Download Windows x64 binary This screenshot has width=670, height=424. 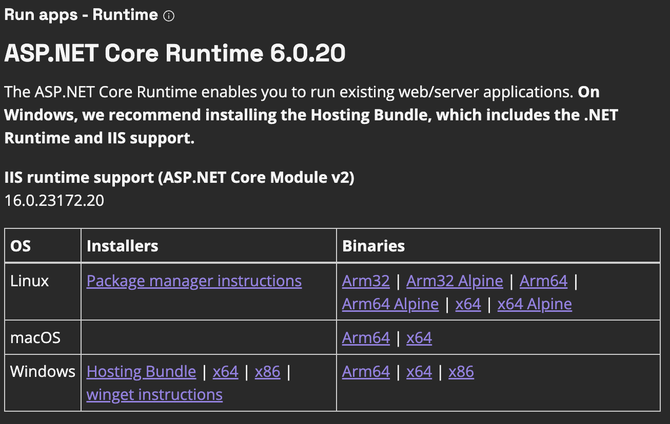click(419, 372)
